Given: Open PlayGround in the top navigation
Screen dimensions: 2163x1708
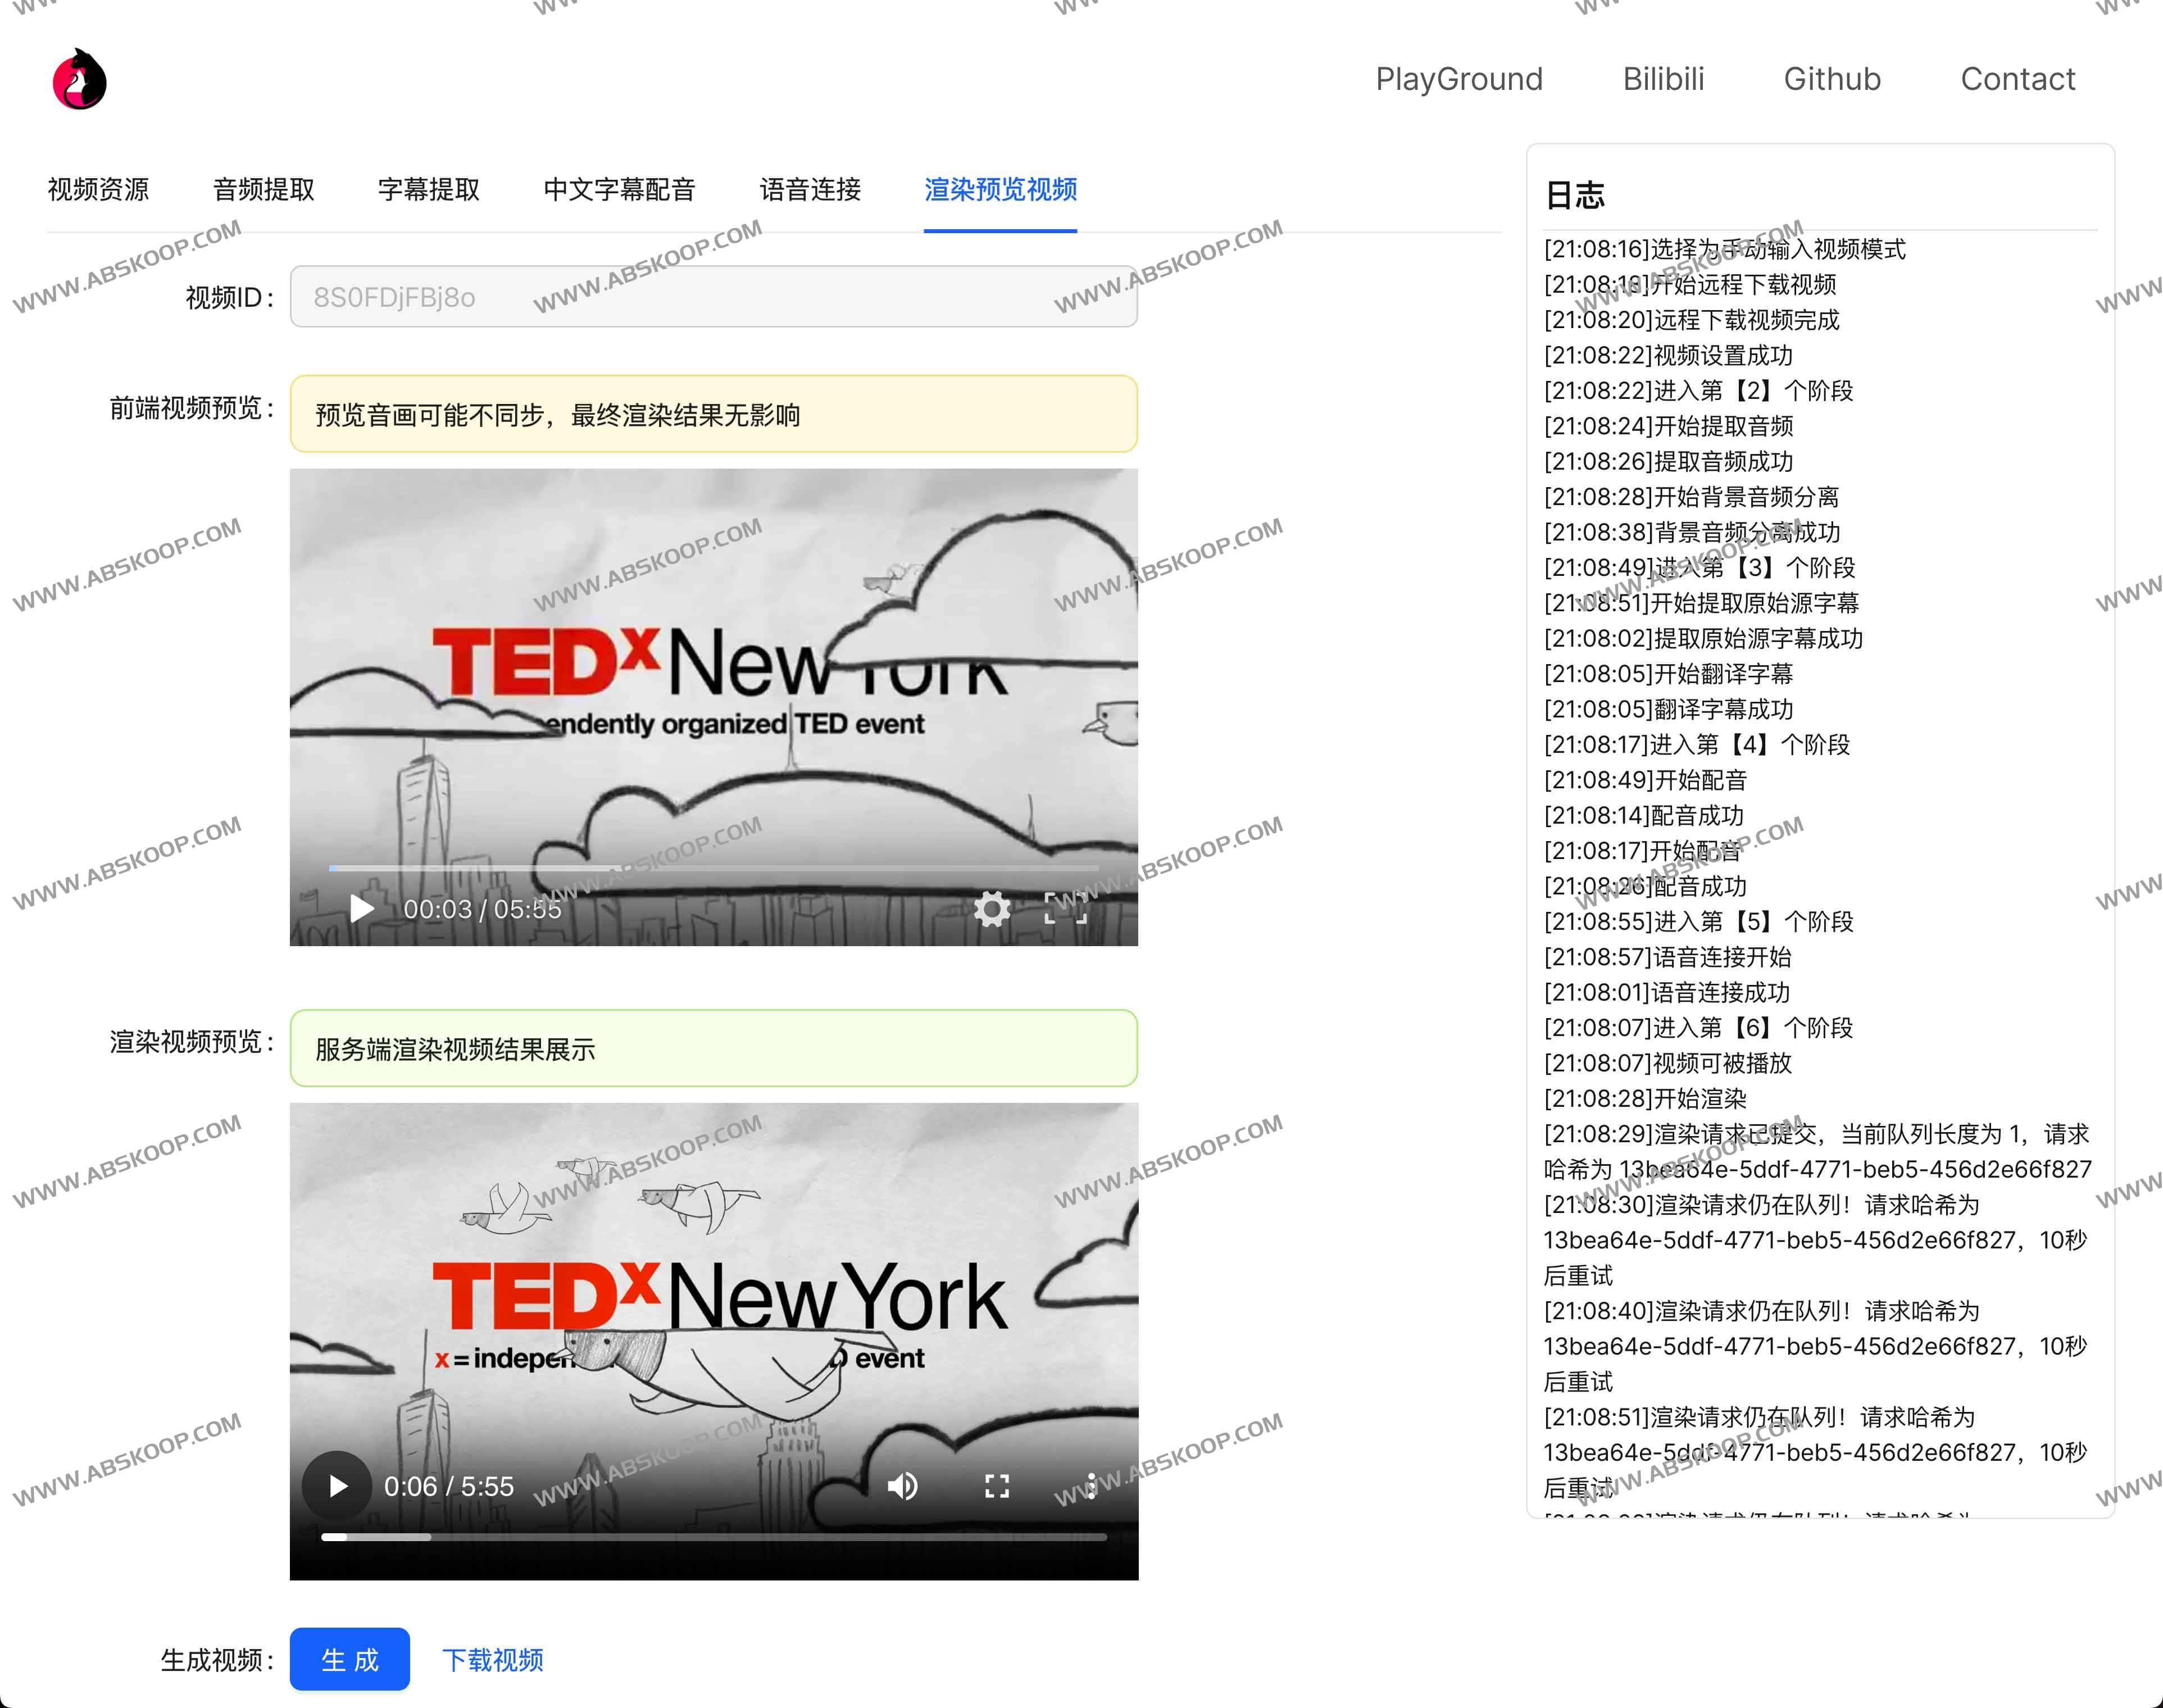Looking at the screenshot, I should (x=1459, y=79).
